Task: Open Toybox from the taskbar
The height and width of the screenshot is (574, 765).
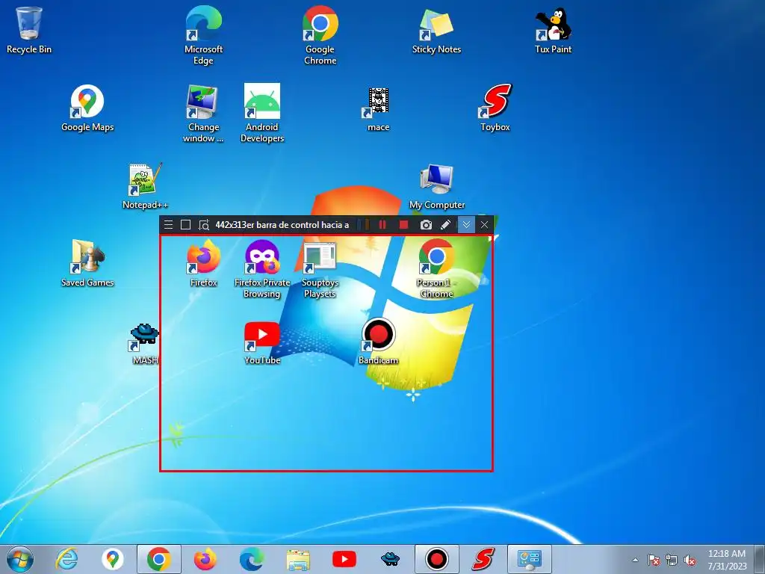Action: click(483, 559)
